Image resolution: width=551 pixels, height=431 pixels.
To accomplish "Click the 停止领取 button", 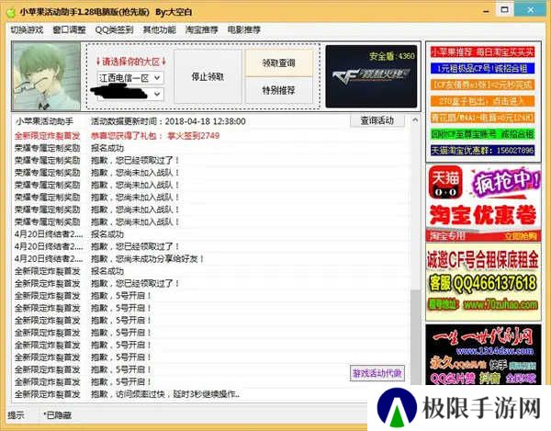I will click(x=208, y=76).
